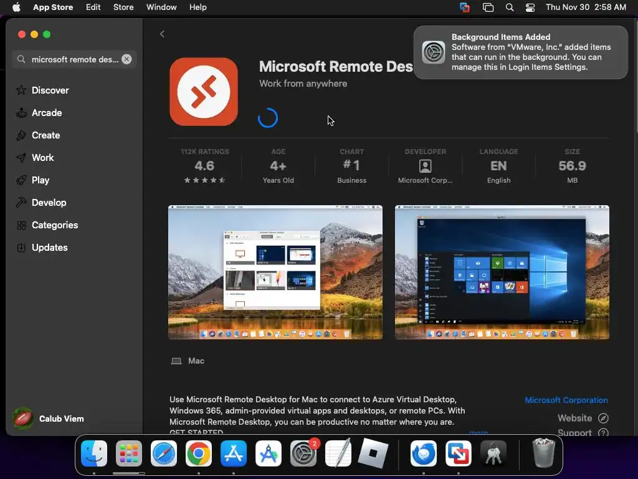Open the Store menu
The image size is (638, 479).
coord(123,7)
